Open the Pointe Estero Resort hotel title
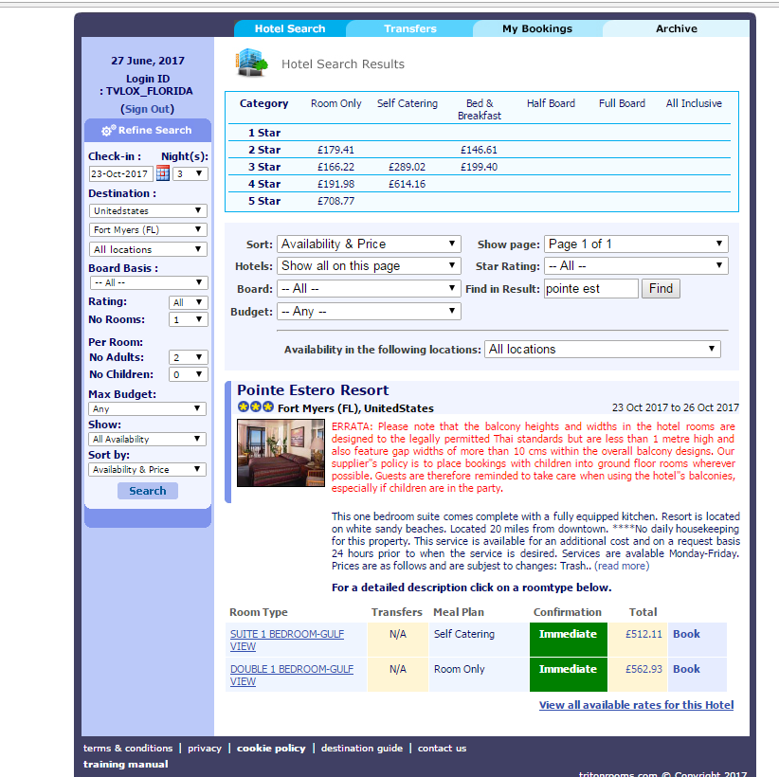The height and width of the screenshot is (777, 779). coord(313,390)
